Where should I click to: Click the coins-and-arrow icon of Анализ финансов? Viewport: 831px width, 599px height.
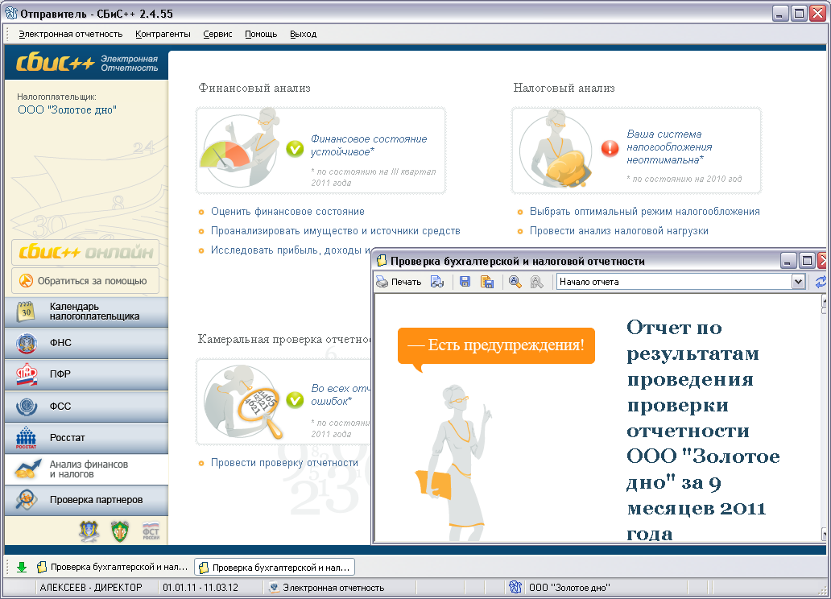pyautogui.click(x=27, y=469)
